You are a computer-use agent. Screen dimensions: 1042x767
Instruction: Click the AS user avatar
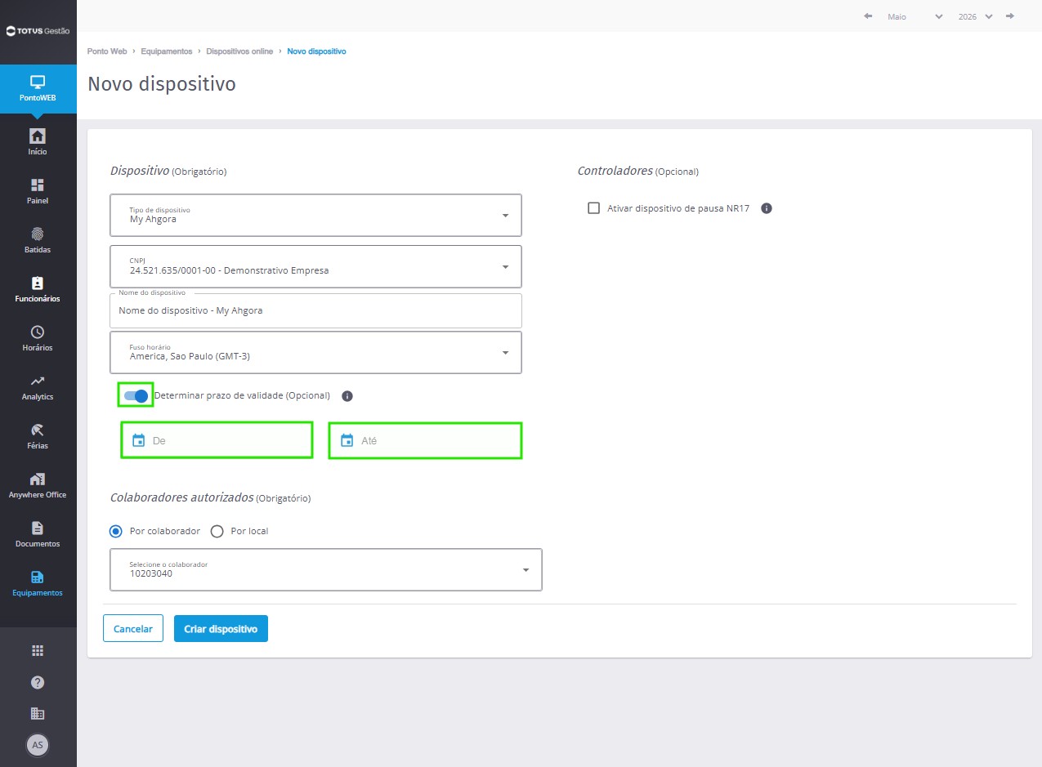pos(38,745)
